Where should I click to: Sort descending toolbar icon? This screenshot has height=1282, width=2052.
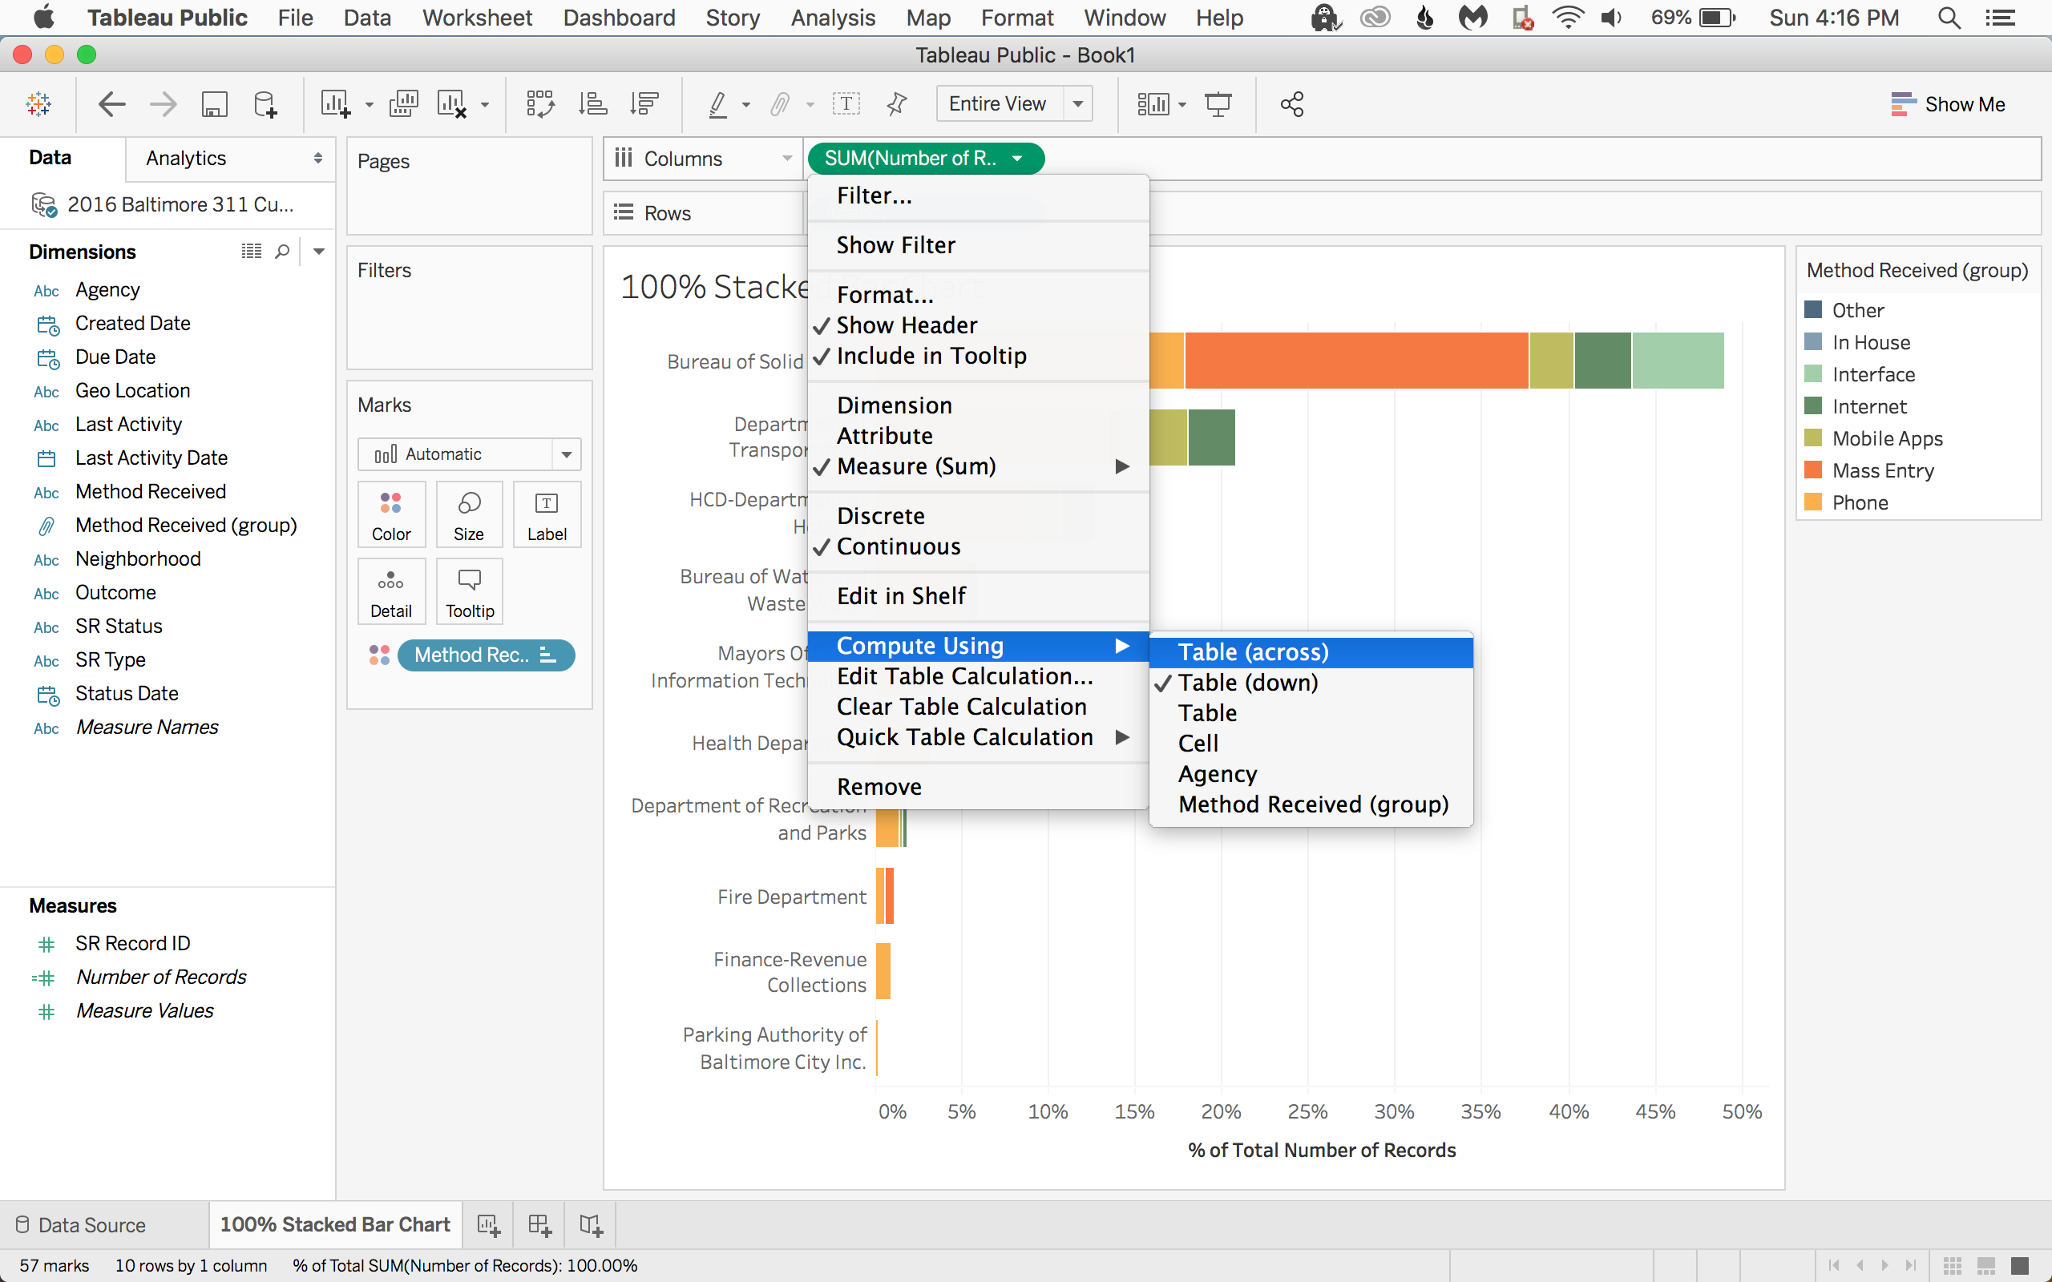[x=644, y=104]
